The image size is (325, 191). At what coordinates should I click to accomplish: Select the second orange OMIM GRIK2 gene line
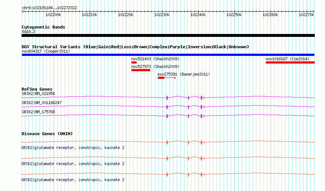pos(168,158)
